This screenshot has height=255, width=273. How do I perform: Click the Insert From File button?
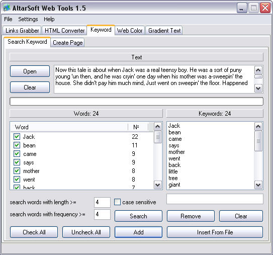(x=215, y=232)
